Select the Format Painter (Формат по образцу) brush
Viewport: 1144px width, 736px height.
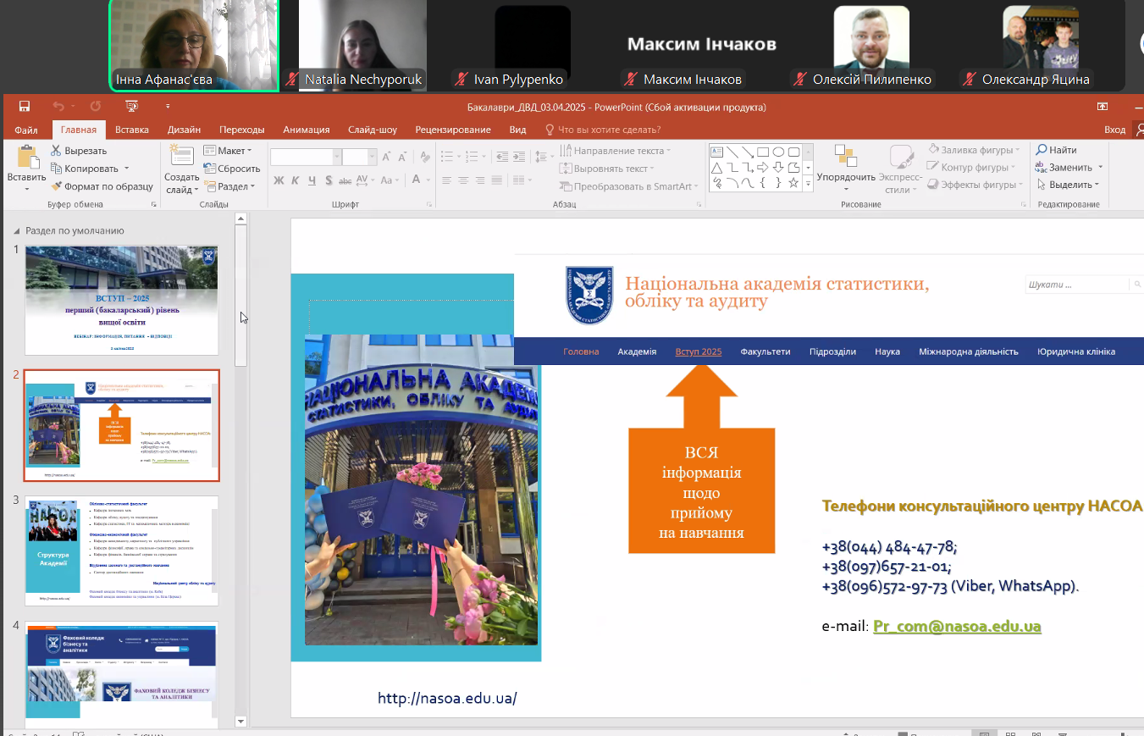56,186
